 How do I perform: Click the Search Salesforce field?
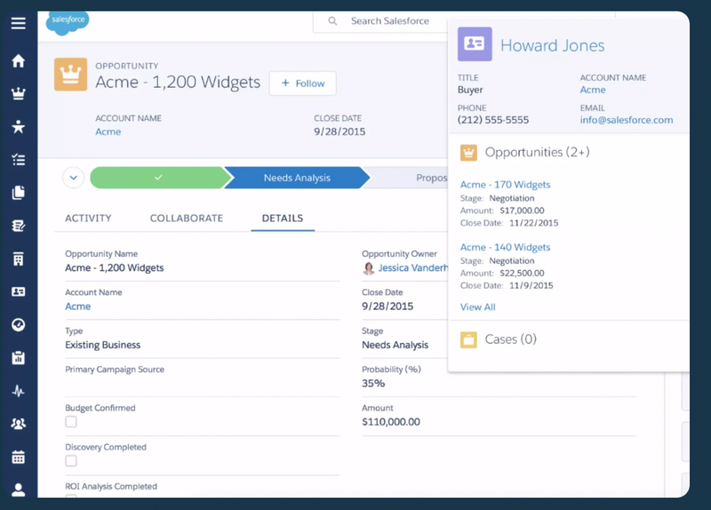391,21
